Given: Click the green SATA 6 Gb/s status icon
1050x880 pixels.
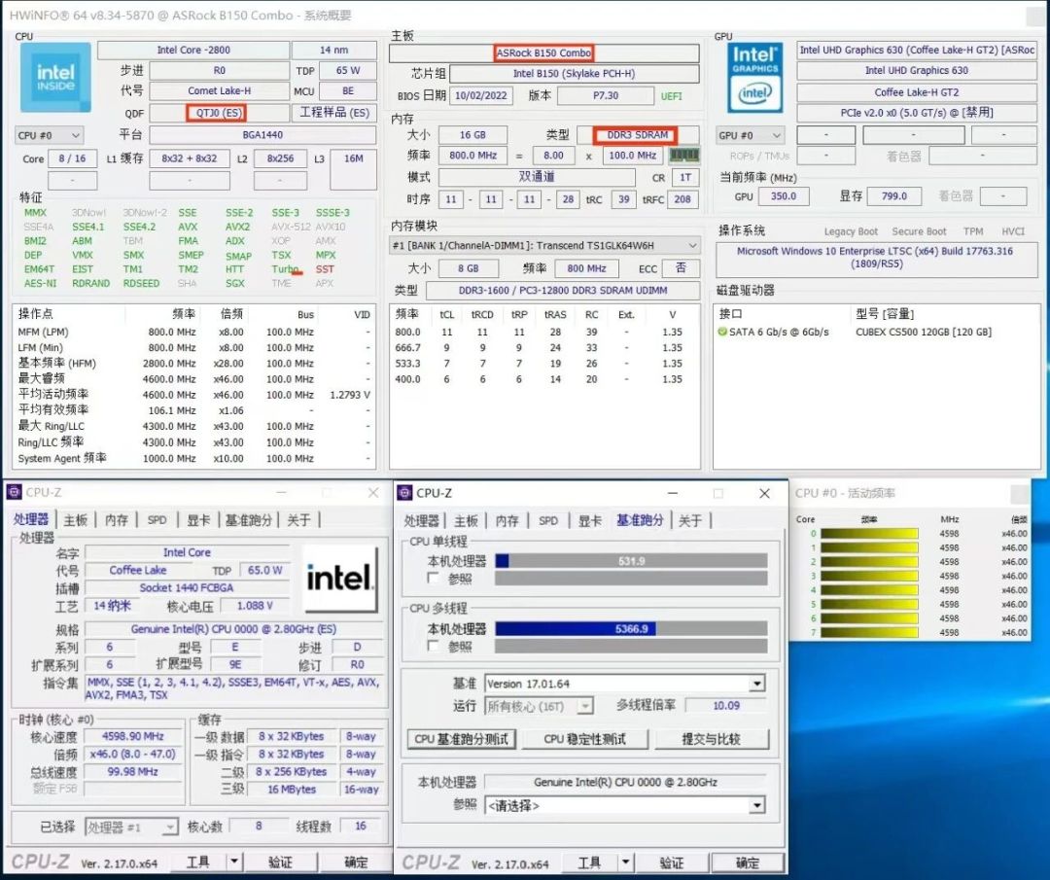Looking at the screenshot, I should tap(722, 333).
